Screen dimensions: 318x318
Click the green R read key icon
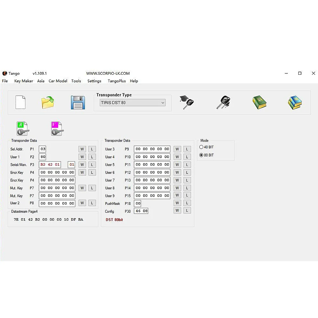coord(23,128)
